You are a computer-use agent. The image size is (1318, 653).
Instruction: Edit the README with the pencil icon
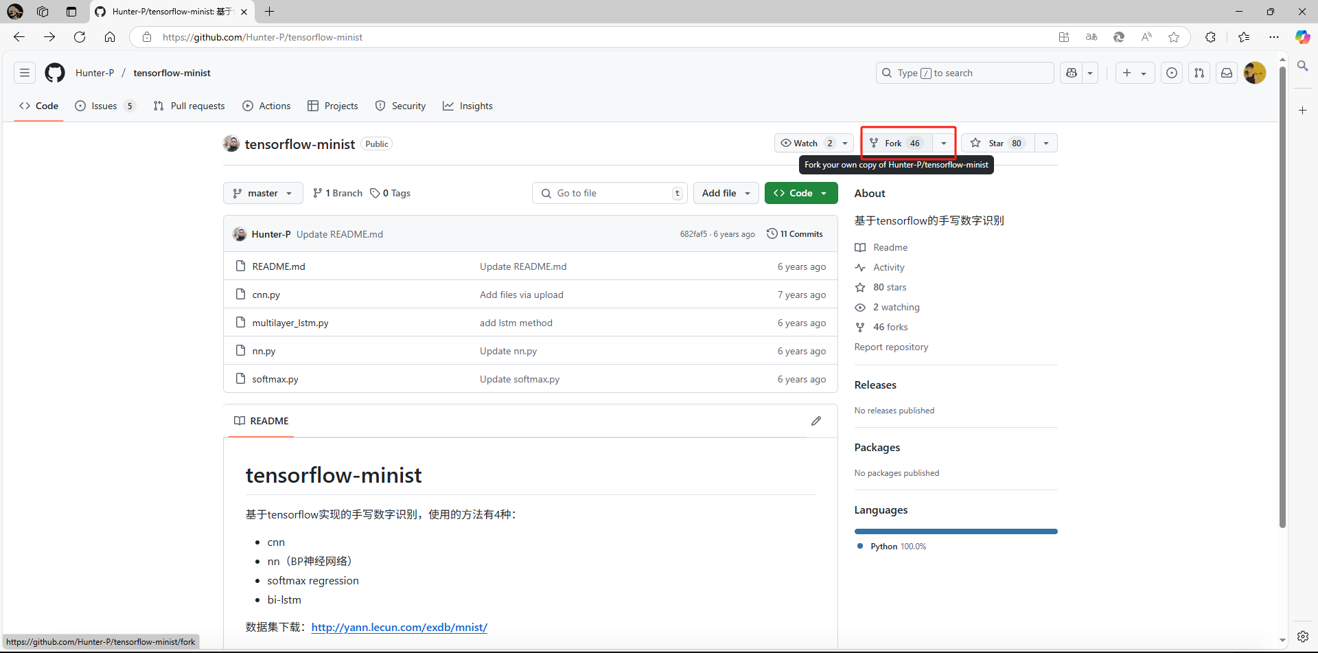pyautogui.click(x=816, y=421)
